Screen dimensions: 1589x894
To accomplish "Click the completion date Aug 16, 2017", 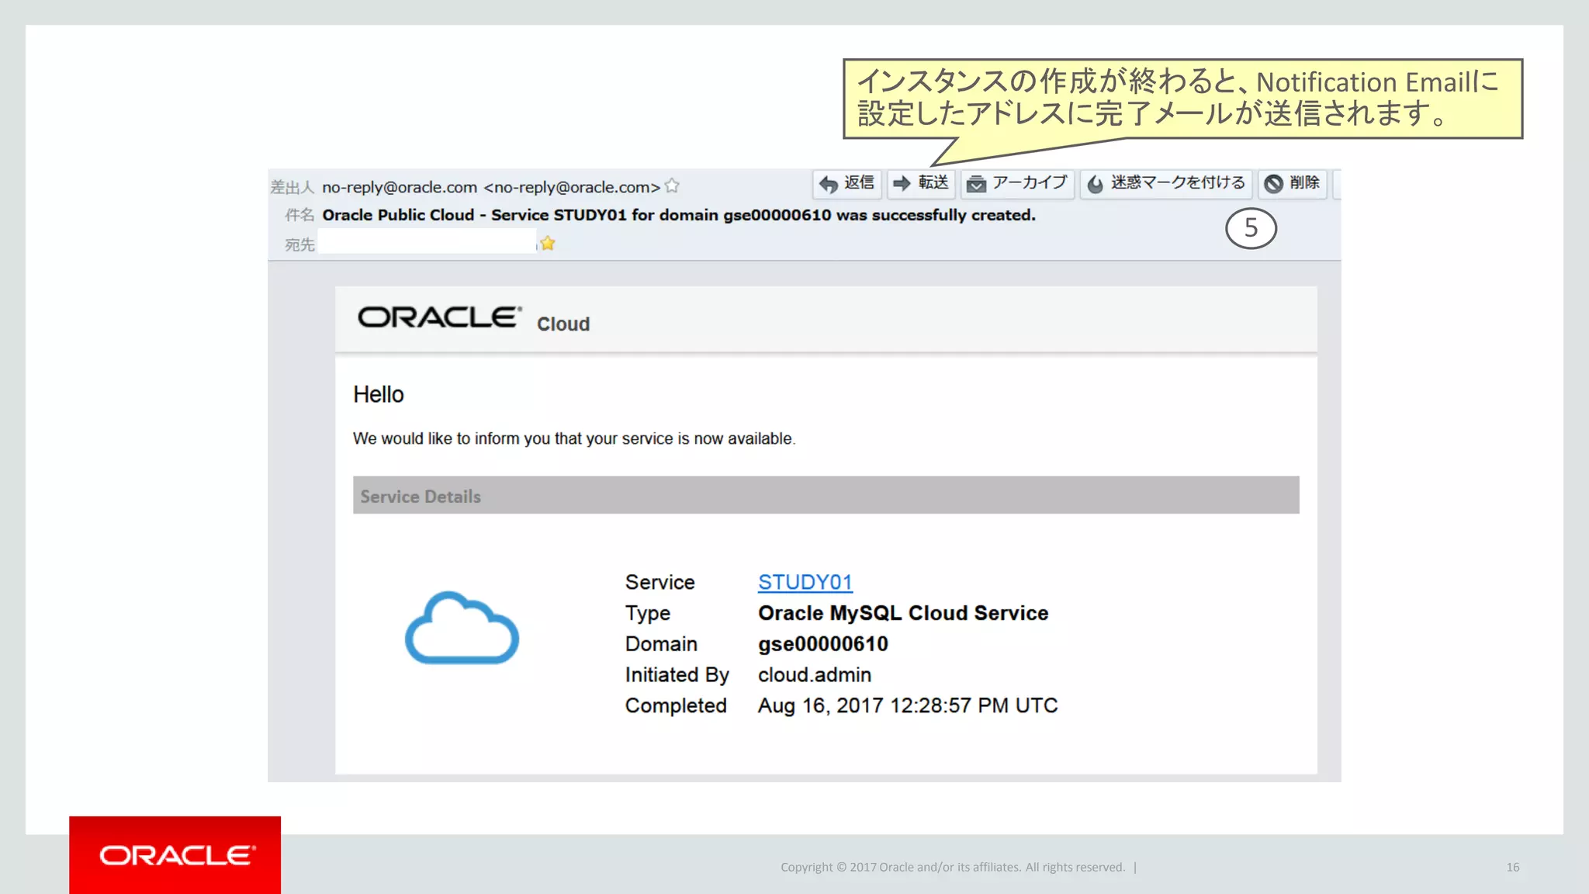I will [x=908, y=705].
